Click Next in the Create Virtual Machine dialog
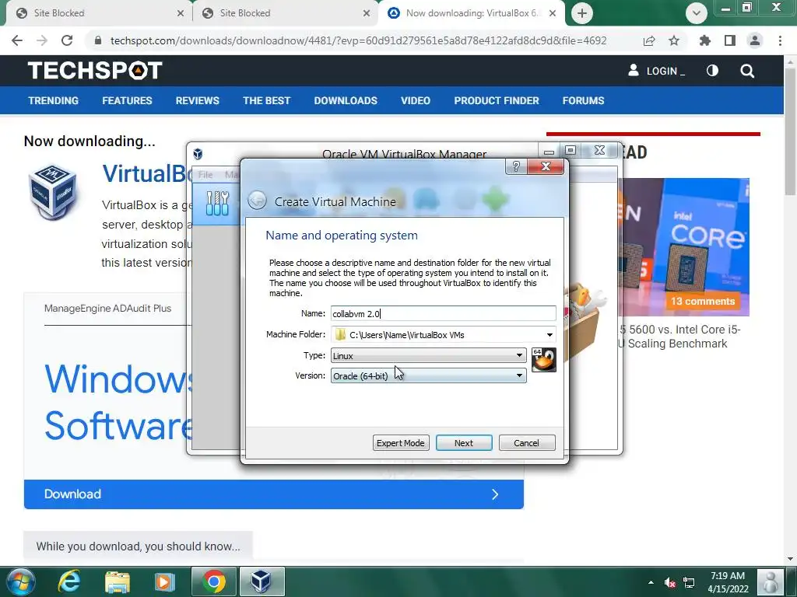This screenshot has height=597, width=797. point(464,442)
